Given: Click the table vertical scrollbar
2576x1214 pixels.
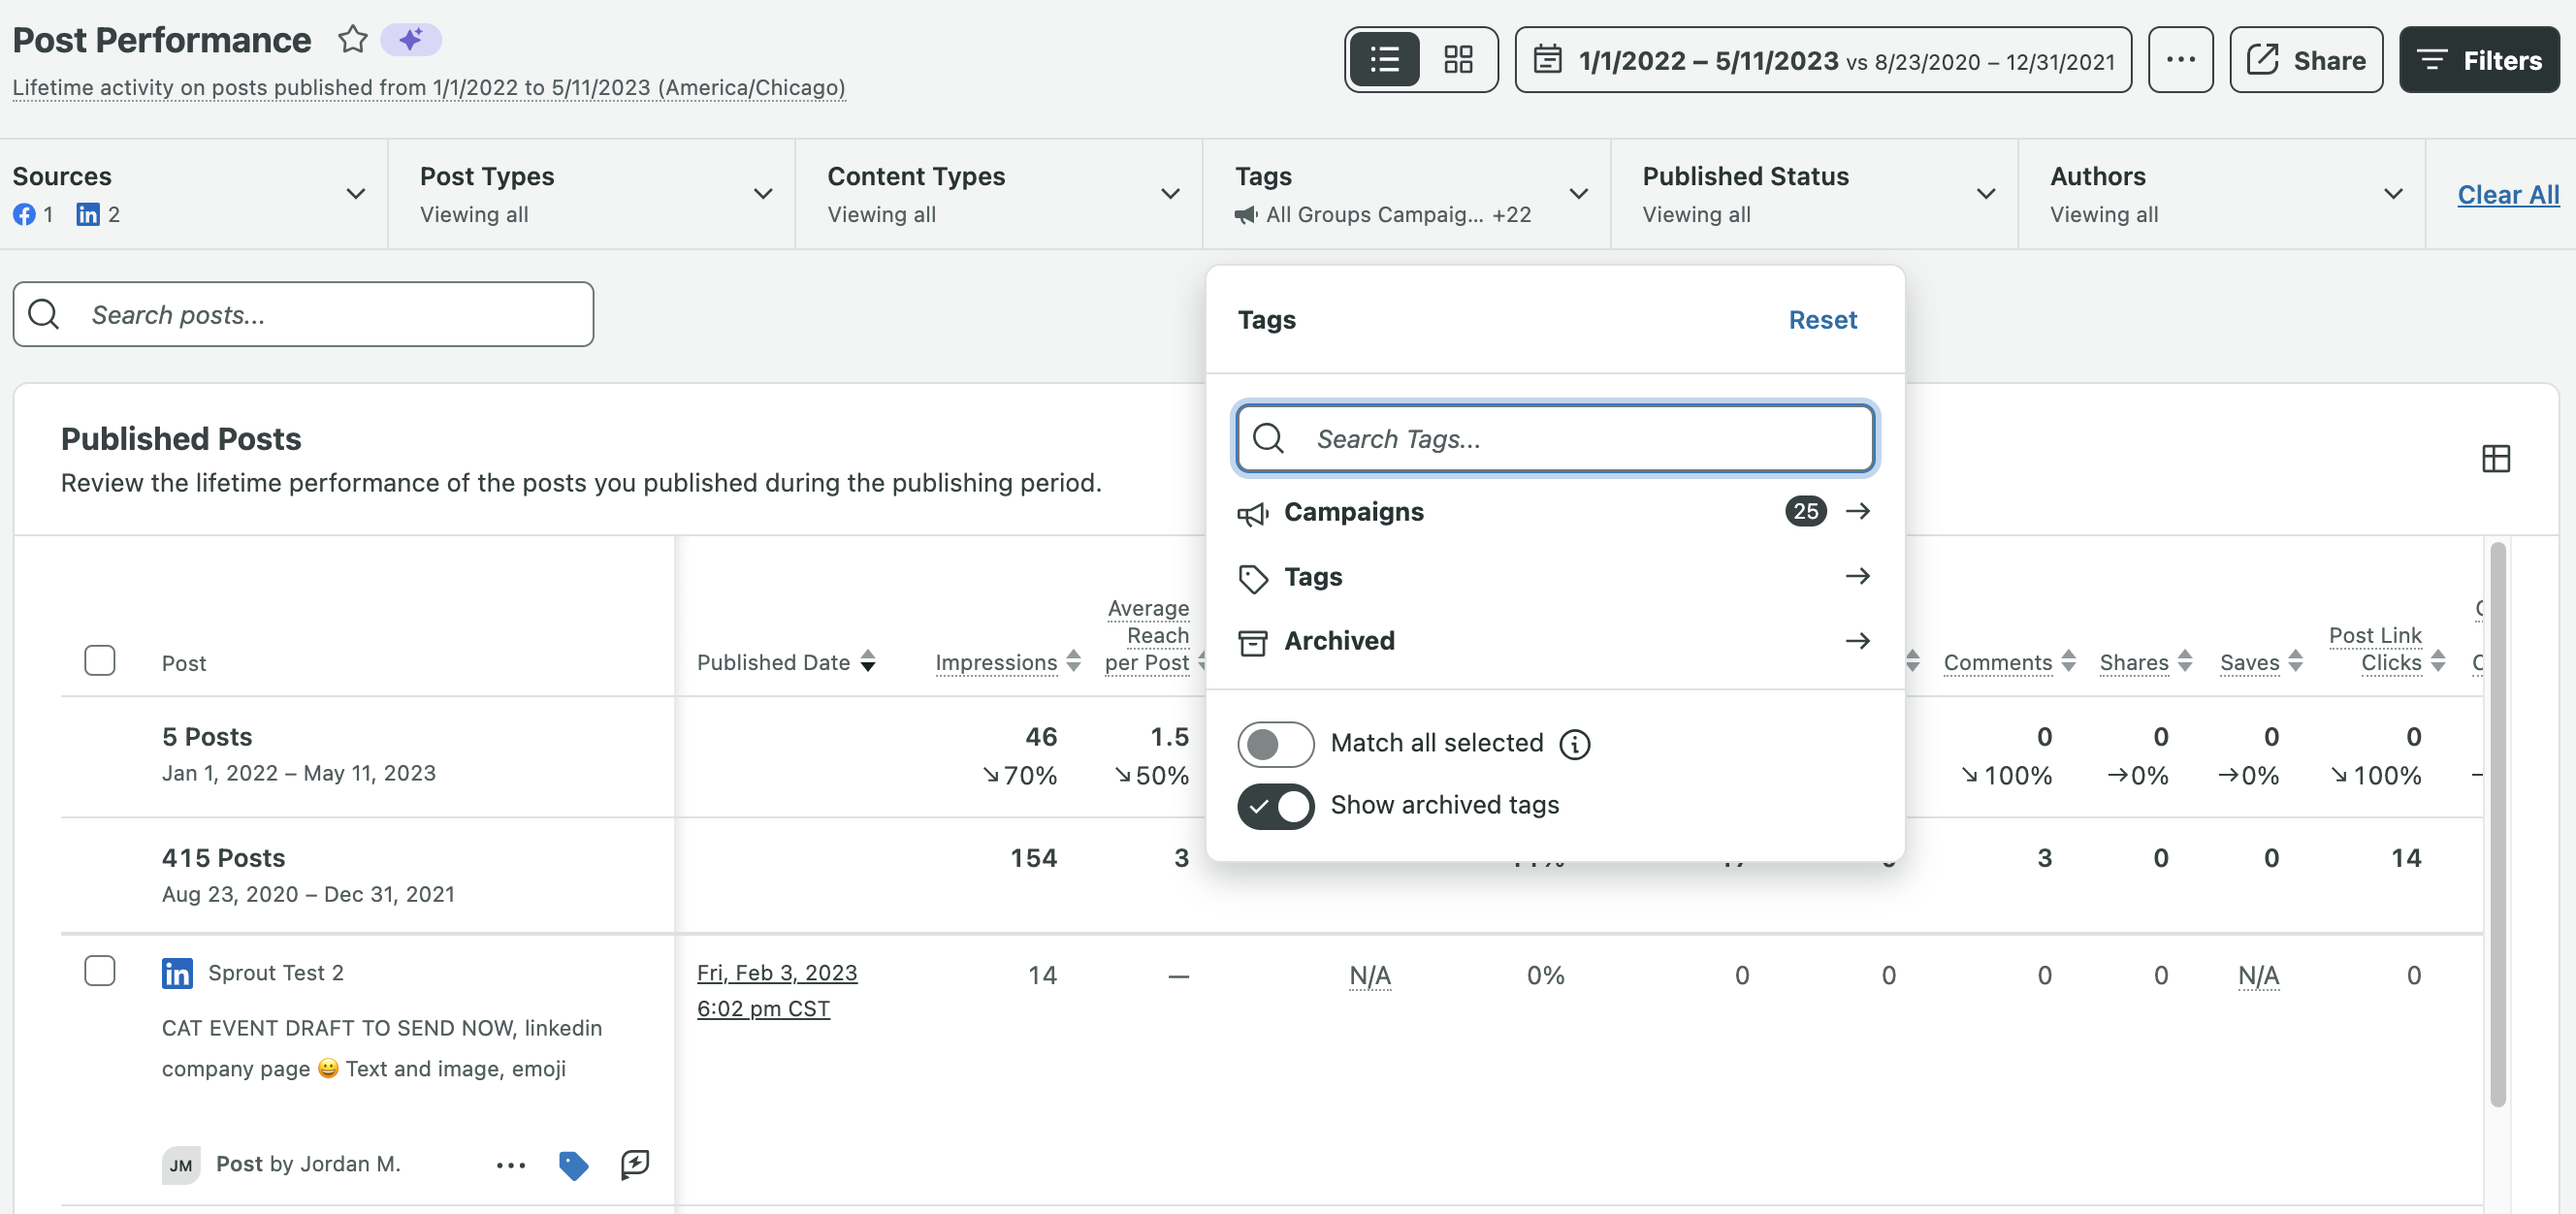Looking at the screenshot, I should click(2497, 825).
